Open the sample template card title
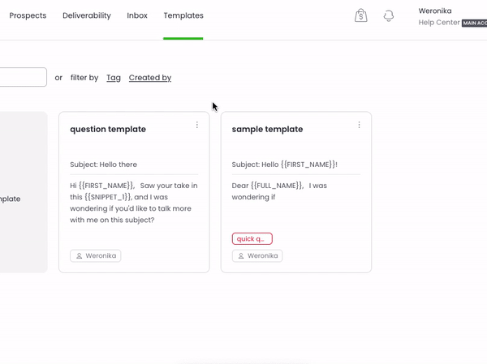The image size is (487, 364). tap(267, 129)
